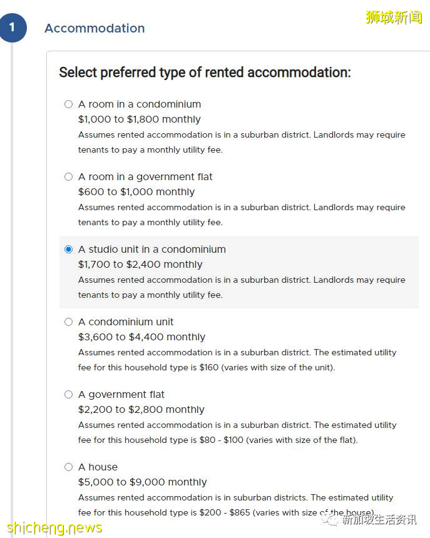Pick the government flat radio button
This screenshot has width=430, height=538.
(69, 395)
